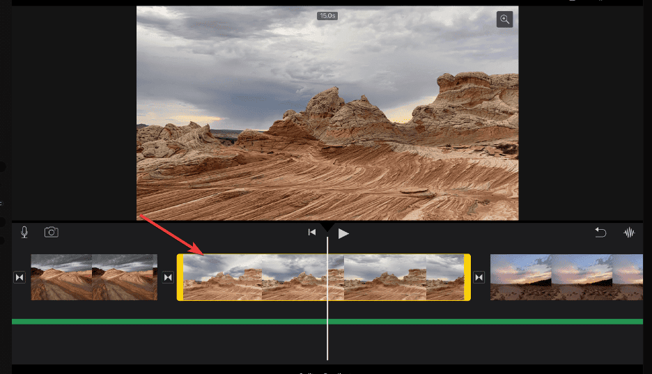Click the white playhead line
The width and height of the screenshot is (652, 374).
pos(327,341)
